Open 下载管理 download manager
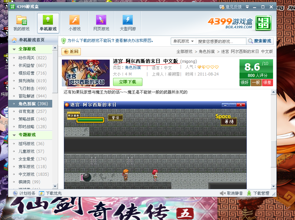The image size is (295, 220). [x=258, y=193]
